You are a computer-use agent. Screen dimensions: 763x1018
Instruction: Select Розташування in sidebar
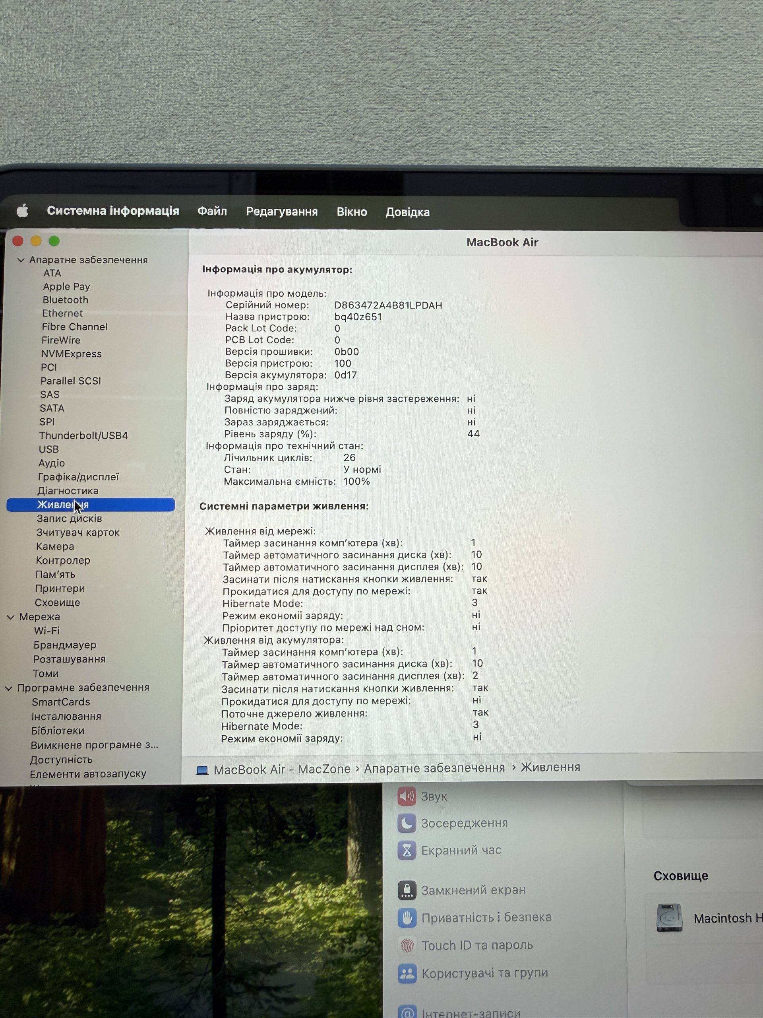click(69, 659)
